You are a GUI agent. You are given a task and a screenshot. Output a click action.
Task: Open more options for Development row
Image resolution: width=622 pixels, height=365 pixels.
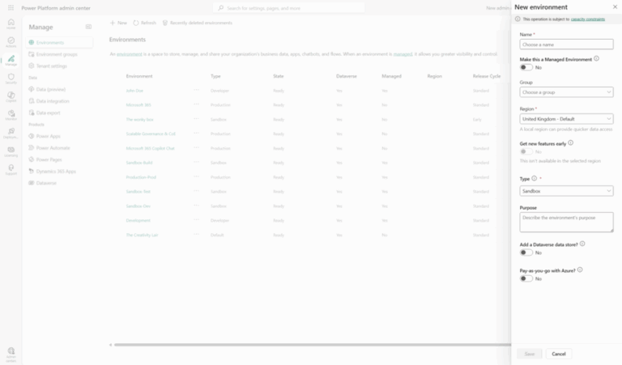[x=196, y=220]
